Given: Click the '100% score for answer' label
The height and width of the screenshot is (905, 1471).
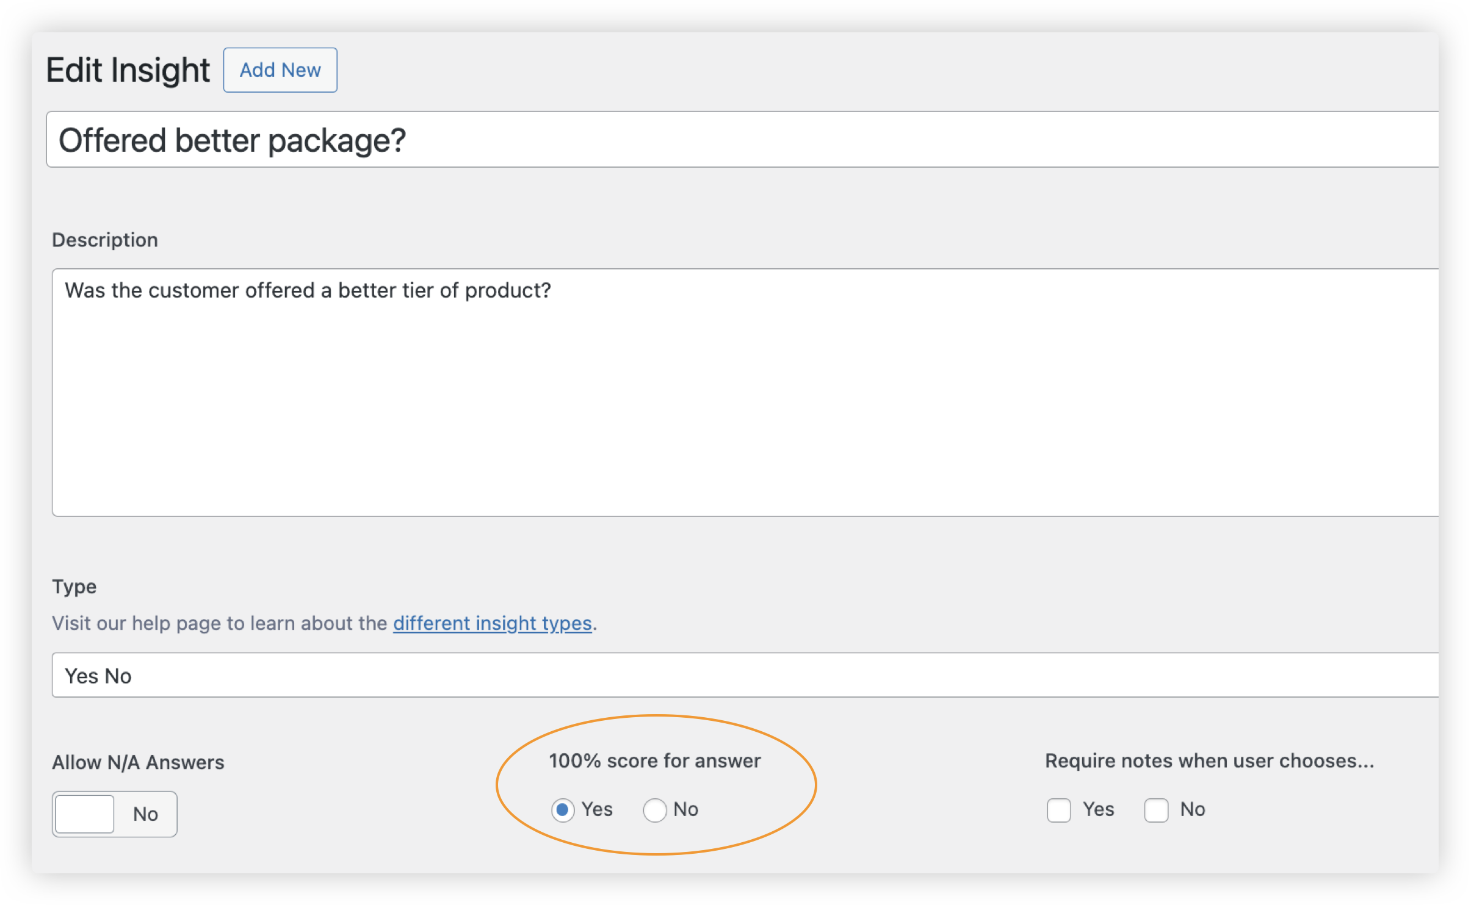Looking at the screenshot, I should 654,761.
